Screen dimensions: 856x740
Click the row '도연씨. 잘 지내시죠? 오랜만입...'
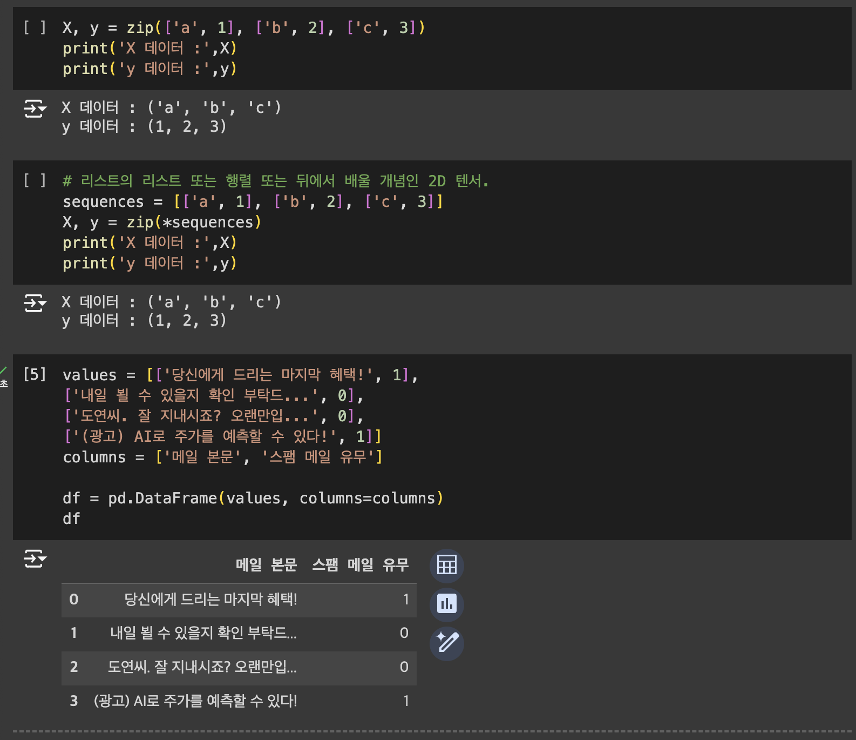202,667
